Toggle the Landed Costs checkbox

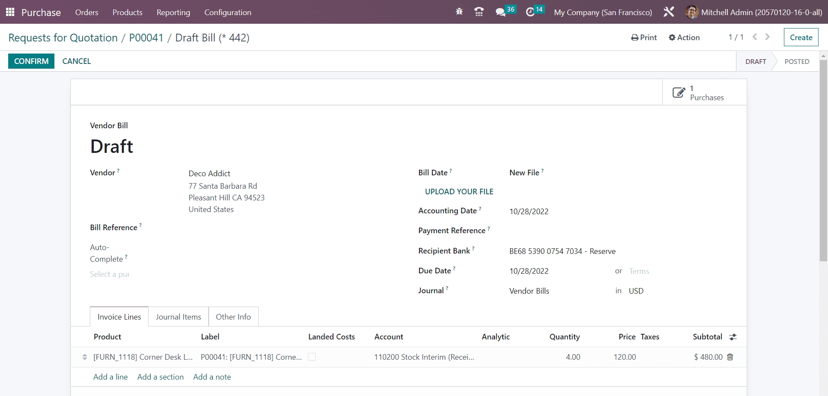coord(312,357)
